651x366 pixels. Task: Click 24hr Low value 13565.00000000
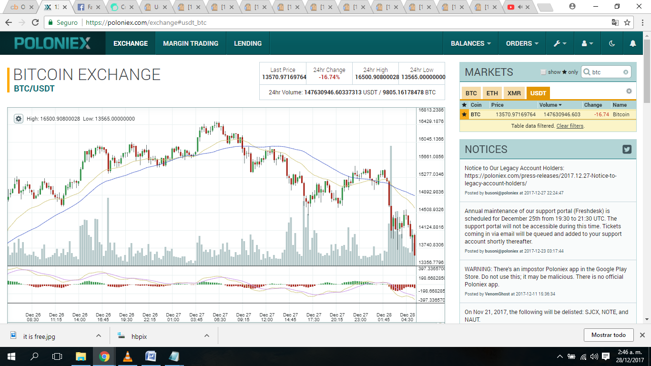(423, 77)
